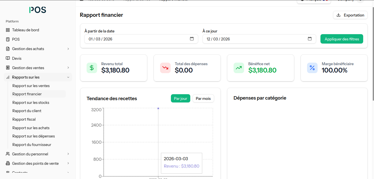
Task: Expand the Gestion des ventes menu
Action: tap(68, 68)
